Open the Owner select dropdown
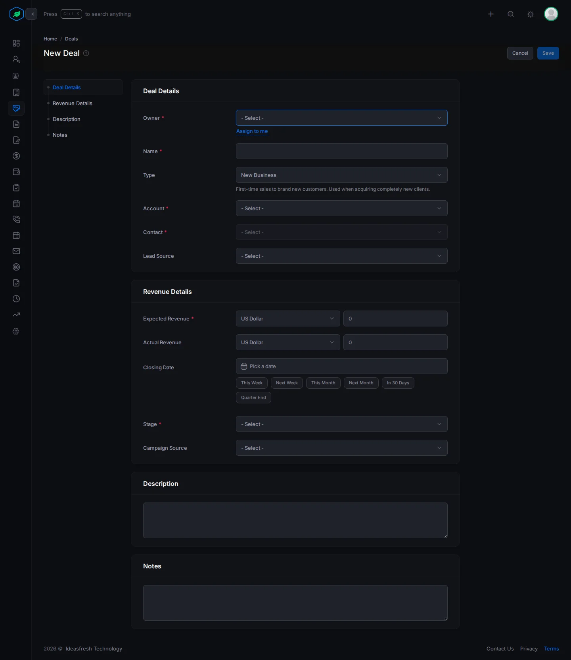Viewport: 571px width, 660px height. [x=342, y=118]
